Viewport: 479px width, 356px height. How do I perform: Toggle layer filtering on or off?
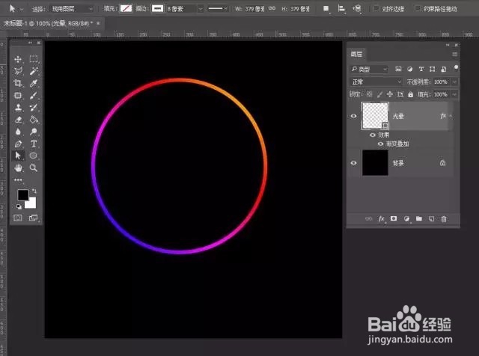coord(456,67)
